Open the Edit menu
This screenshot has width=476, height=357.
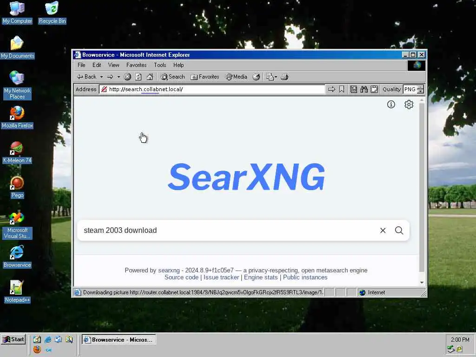97,65
